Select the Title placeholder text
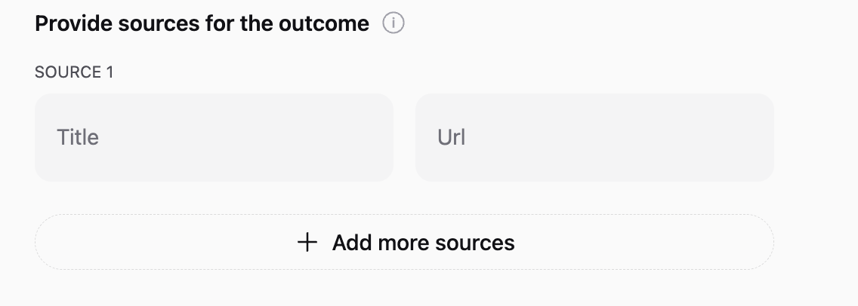This screenshot has height=306, width=858. [x=78, y=137]
